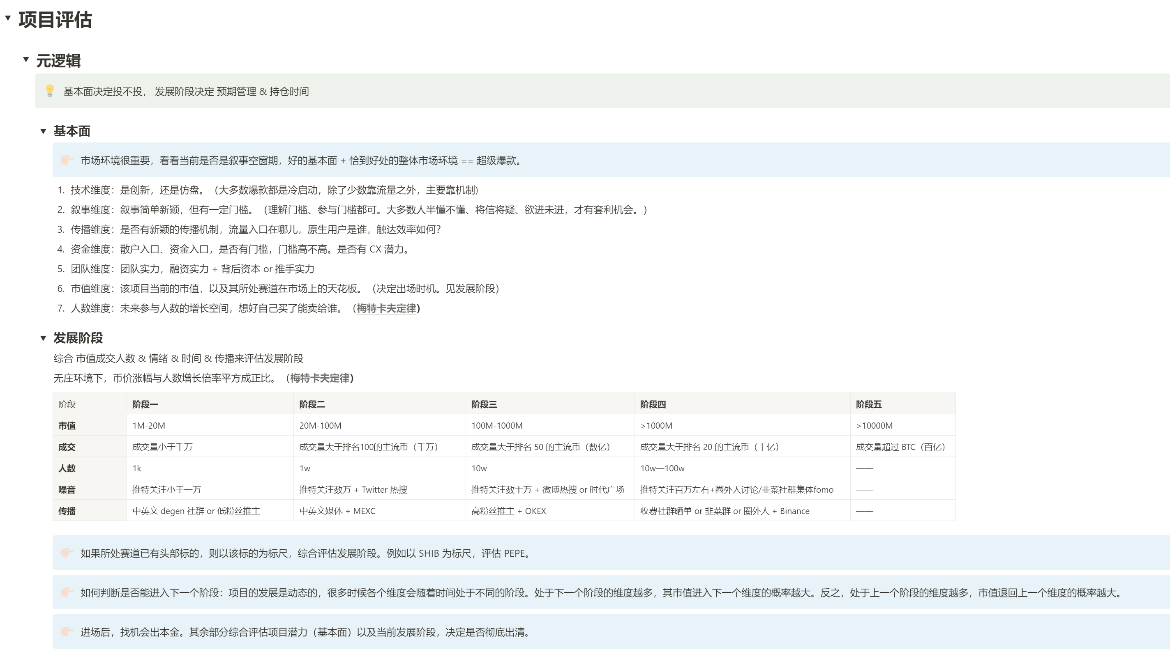
Task: Click pointing-hand icon beside 市场环境很重要 callout
Action: 67,160
